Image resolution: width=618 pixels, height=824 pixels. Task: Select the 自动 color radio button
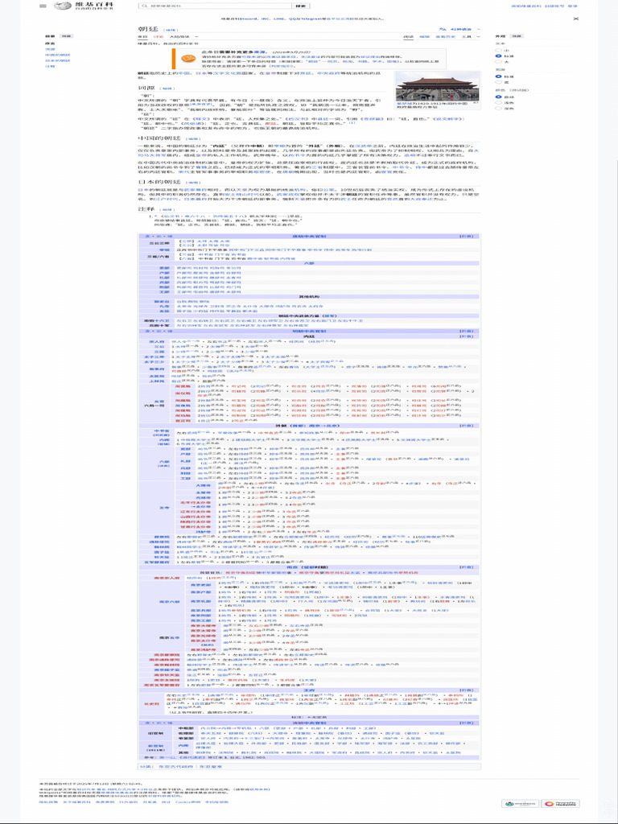click(498, 97)
